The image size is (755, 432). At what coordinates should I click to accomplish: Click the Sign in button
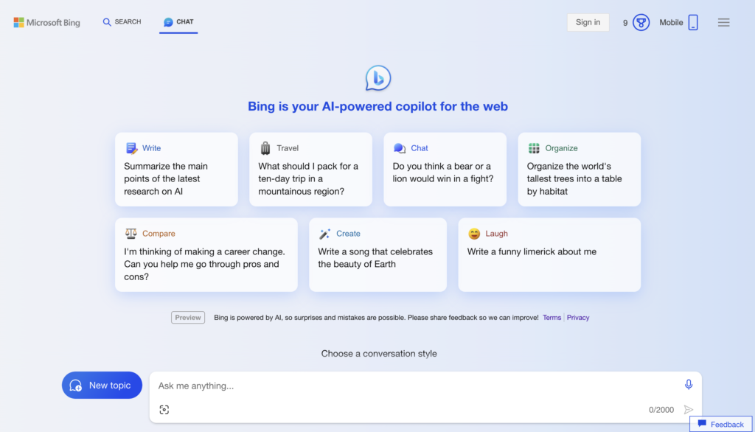pos(588,22)
